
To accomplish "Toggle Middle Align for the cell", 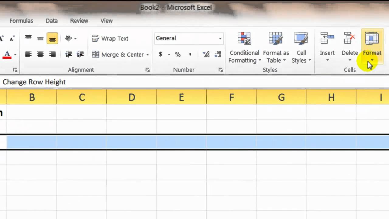I will [x=40, y=38].
